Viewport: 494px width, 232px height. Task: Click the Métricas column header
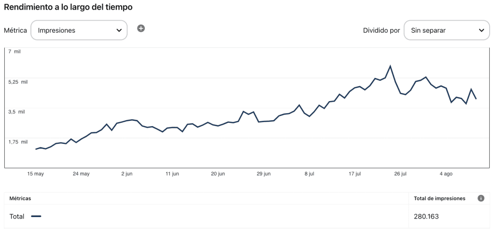(20, 198)
